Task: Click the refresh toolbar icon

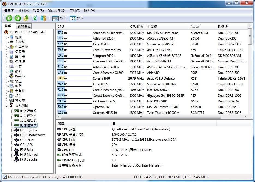Action: [35, 18]
